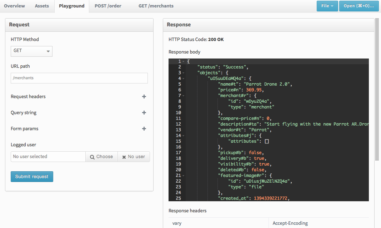Click line number 12 in the gutter
The width and height of the screenshot is (381, 228).
[x=178, y=124]
